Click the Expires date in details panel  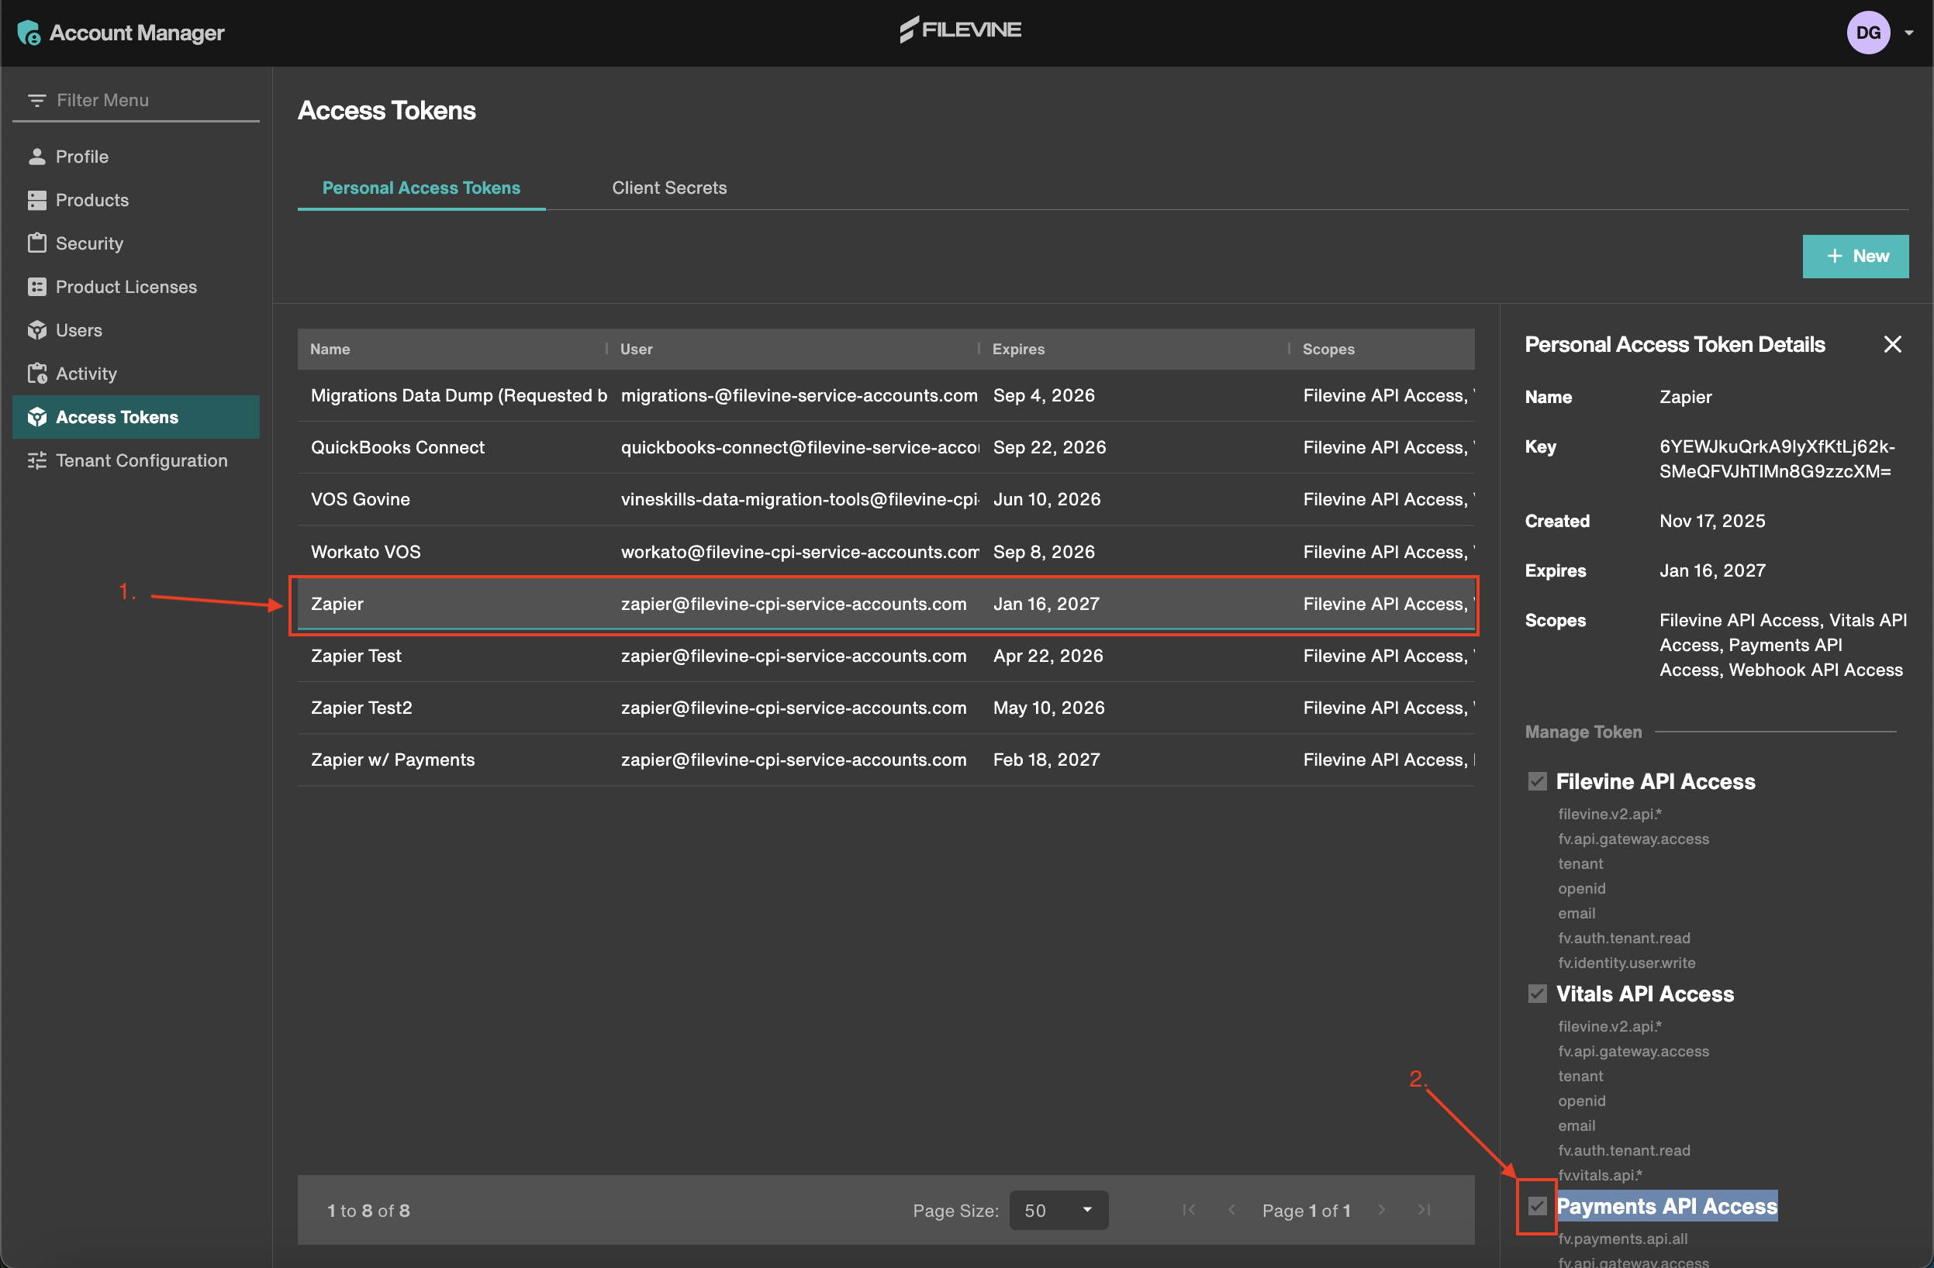point(1712,570)
